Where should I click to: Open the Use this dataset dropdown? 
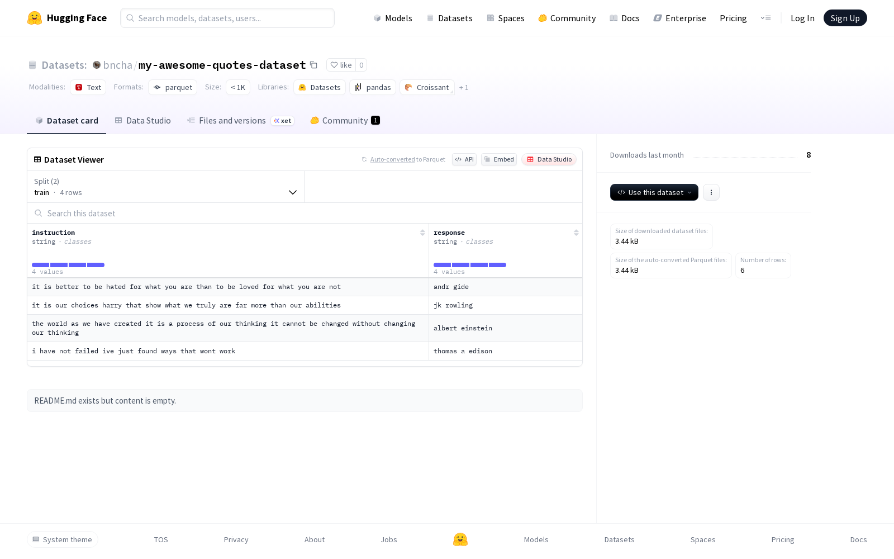pyautogui.click(x=654, y=192)
